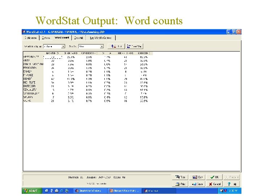261x196 pixels.
Task: Switch to the Dictionaries tab
Action: [x=30, y=38]
